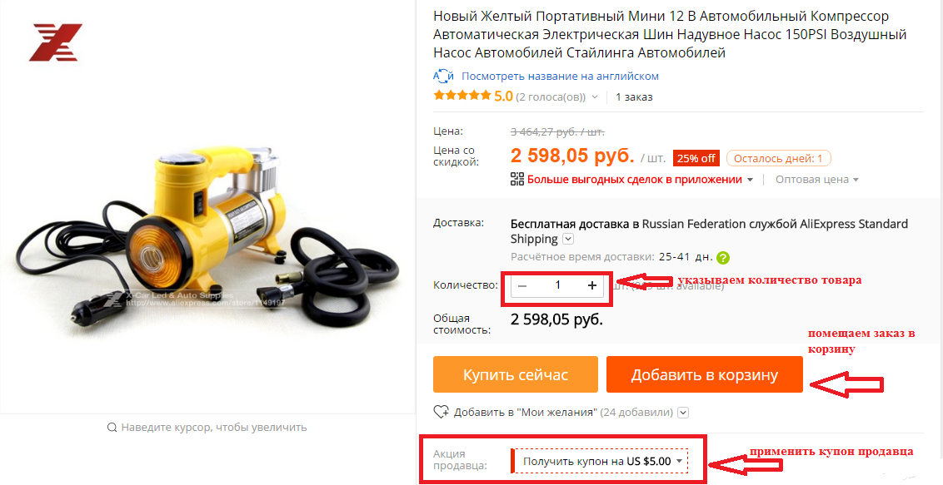Screen dimensions: 943x485
Task: Expand Больше выгодных сделок в приложении
Action: [640, 180]
